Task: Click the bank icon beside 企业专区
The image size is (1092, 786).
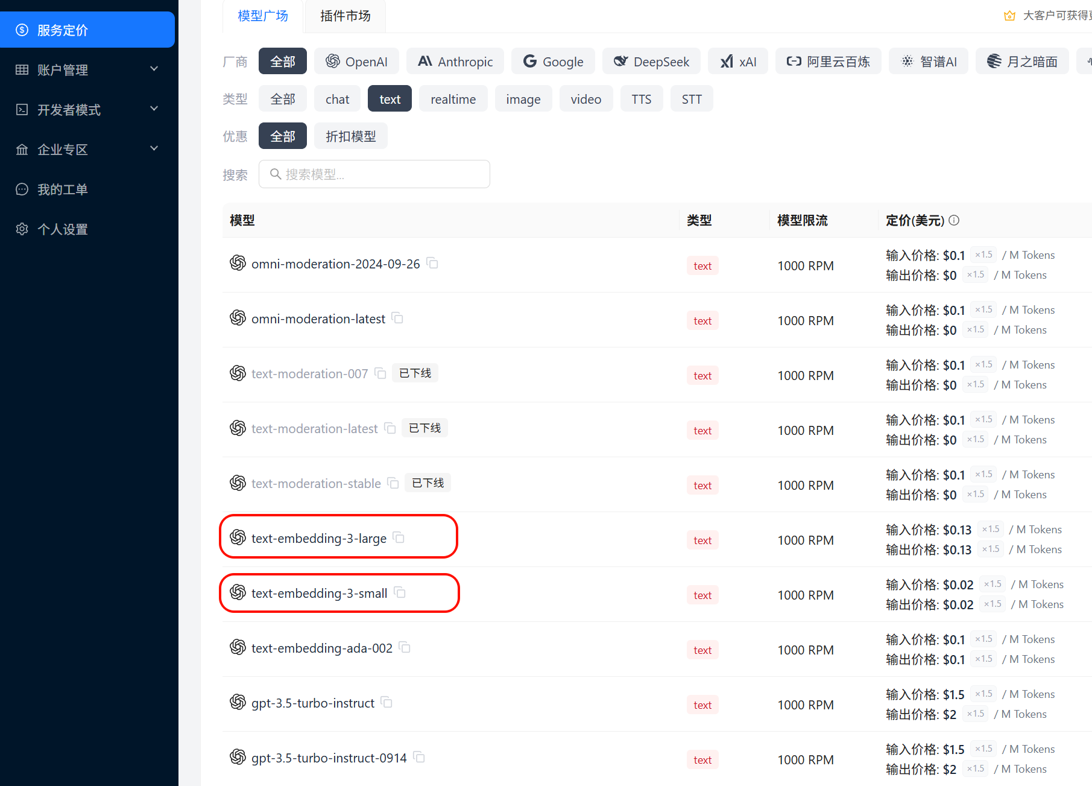Action: [22, 149]
